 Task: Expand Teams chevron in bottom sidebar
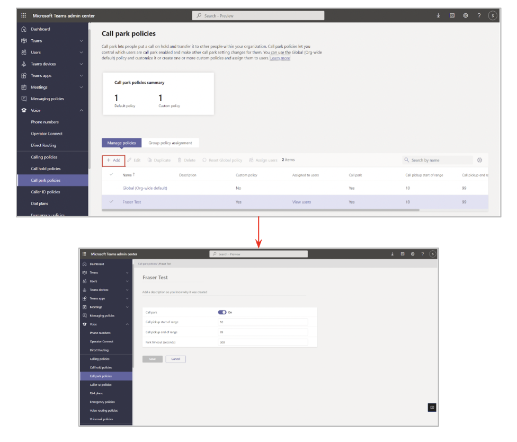pos(127,273)
